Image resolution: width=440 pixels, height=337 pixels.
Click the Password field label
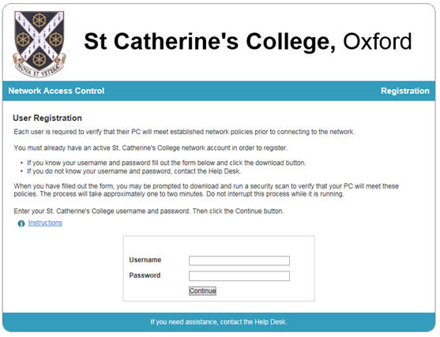[x=145, y=275]
